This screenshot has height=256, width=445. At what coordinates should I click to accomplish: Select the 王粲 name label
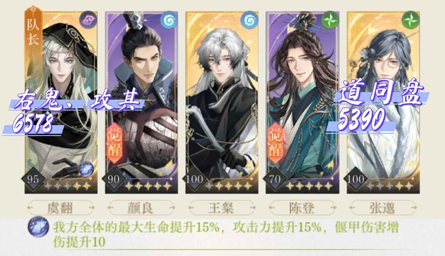tap(221, 208)
